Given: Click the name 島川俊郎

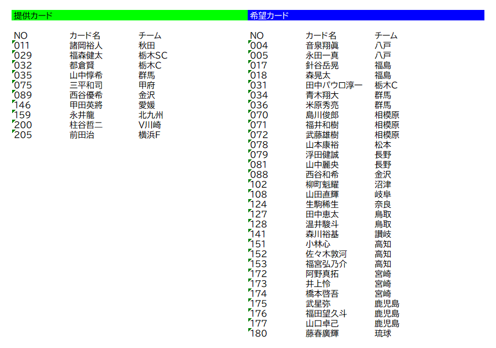Looking at the screenshot, I should [x=322, y=115].
